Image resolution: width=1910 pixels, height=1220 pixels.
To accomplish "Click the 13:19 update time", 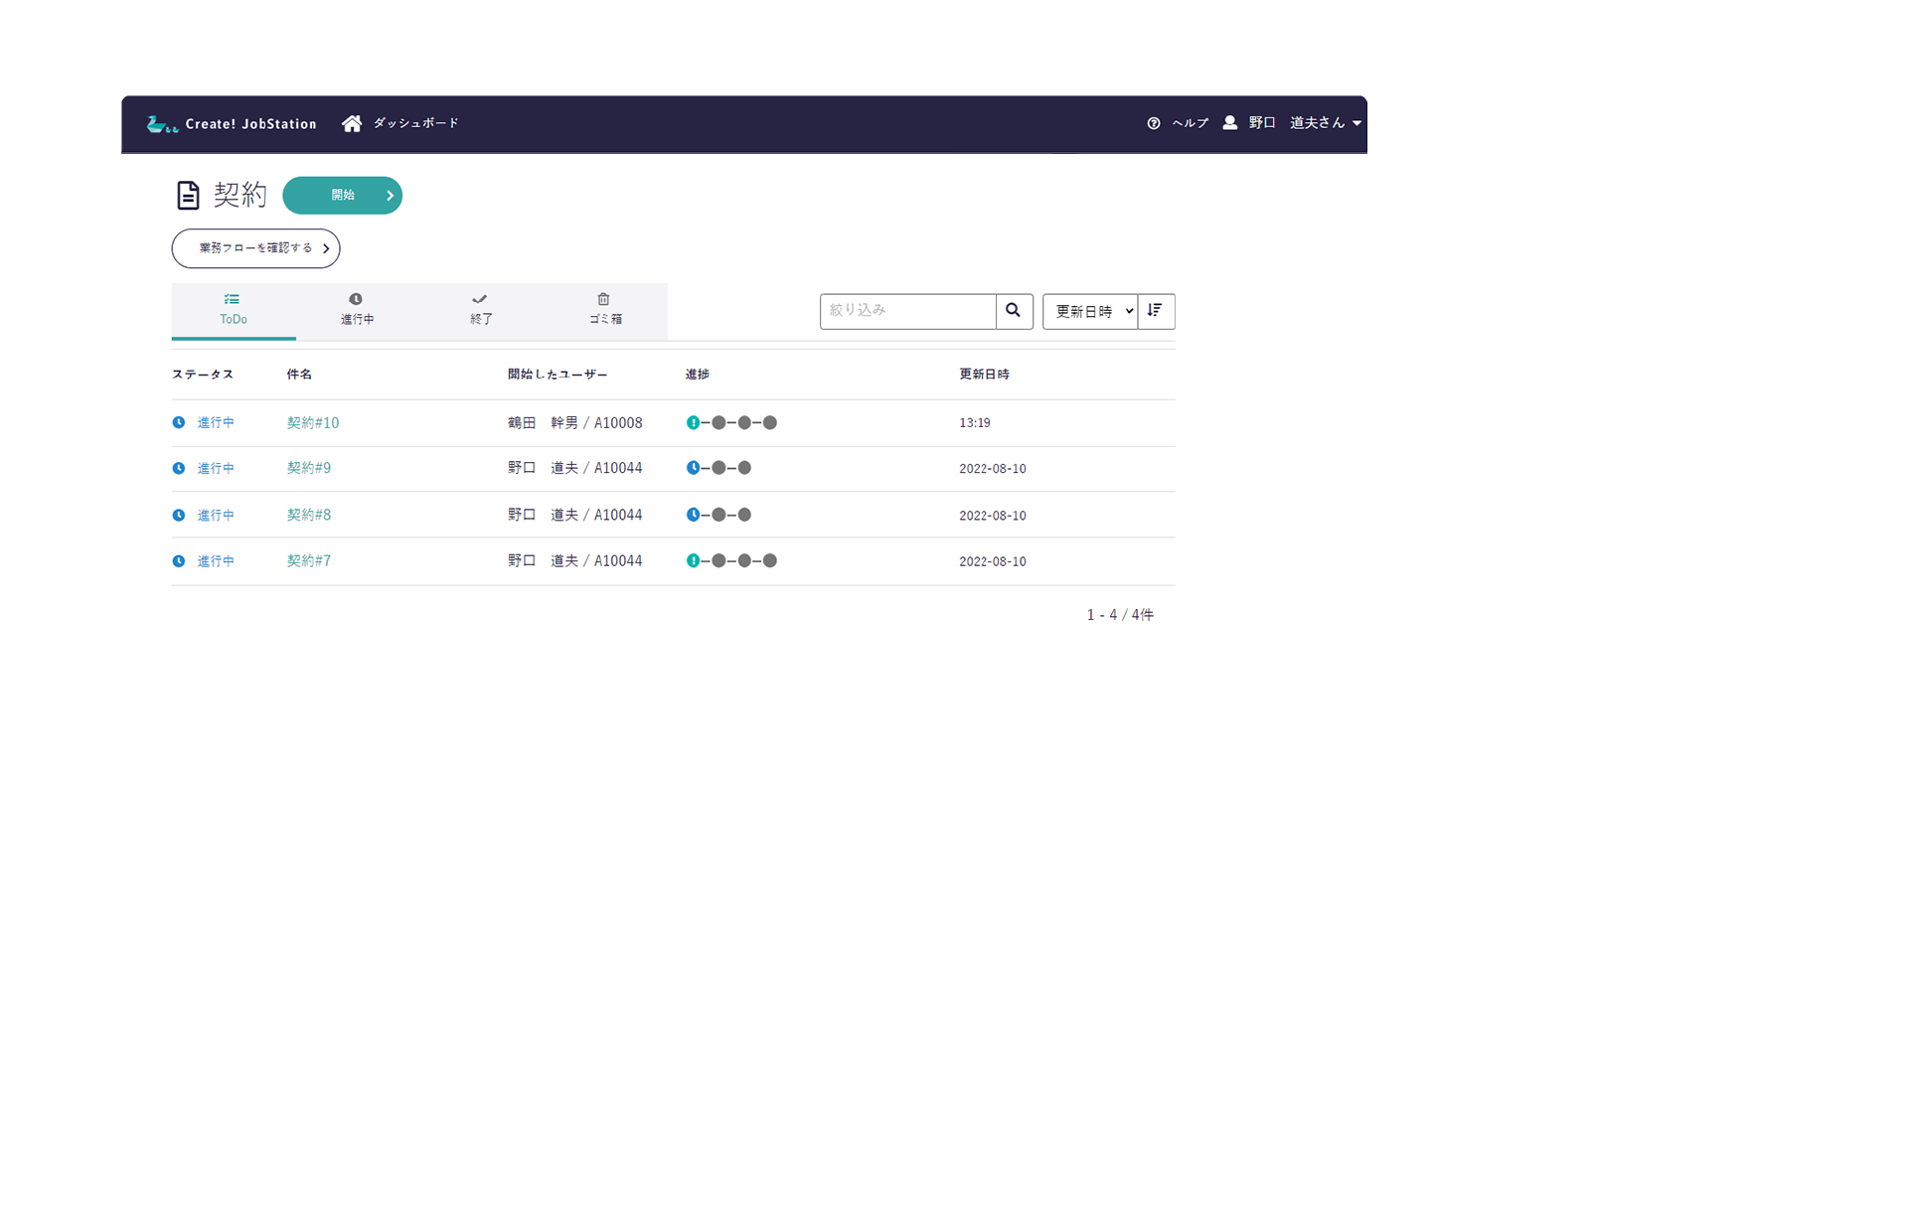I will pyautogui.click(x=975, y=423).
